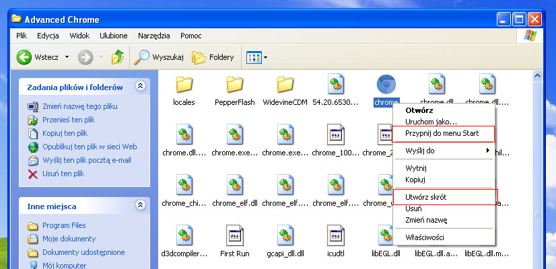Image resolution: width=556 pixels, height=269 pixels.
Task: Go back with the Wstecz button
Action: click(38, 57)
